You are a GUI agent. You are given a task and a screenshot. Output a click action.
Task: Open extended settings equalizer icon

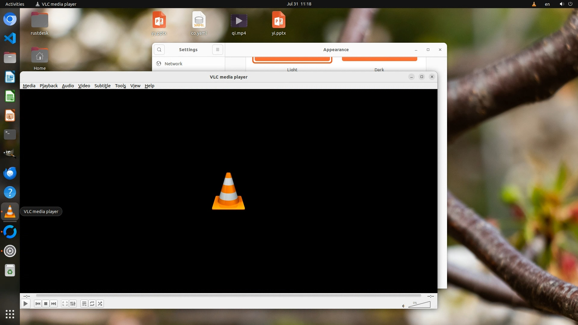coord(73,304)
